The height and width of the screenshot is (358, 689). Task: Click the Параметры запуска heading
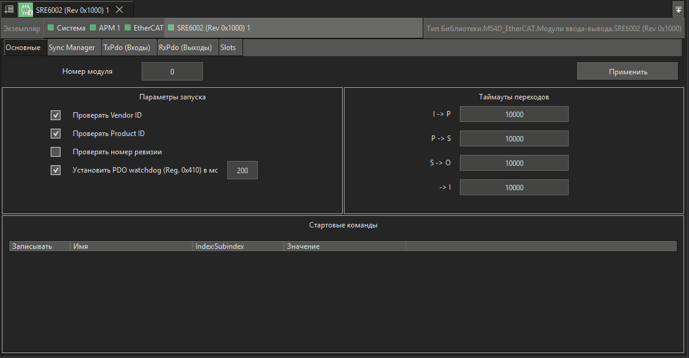pos(172,97)
